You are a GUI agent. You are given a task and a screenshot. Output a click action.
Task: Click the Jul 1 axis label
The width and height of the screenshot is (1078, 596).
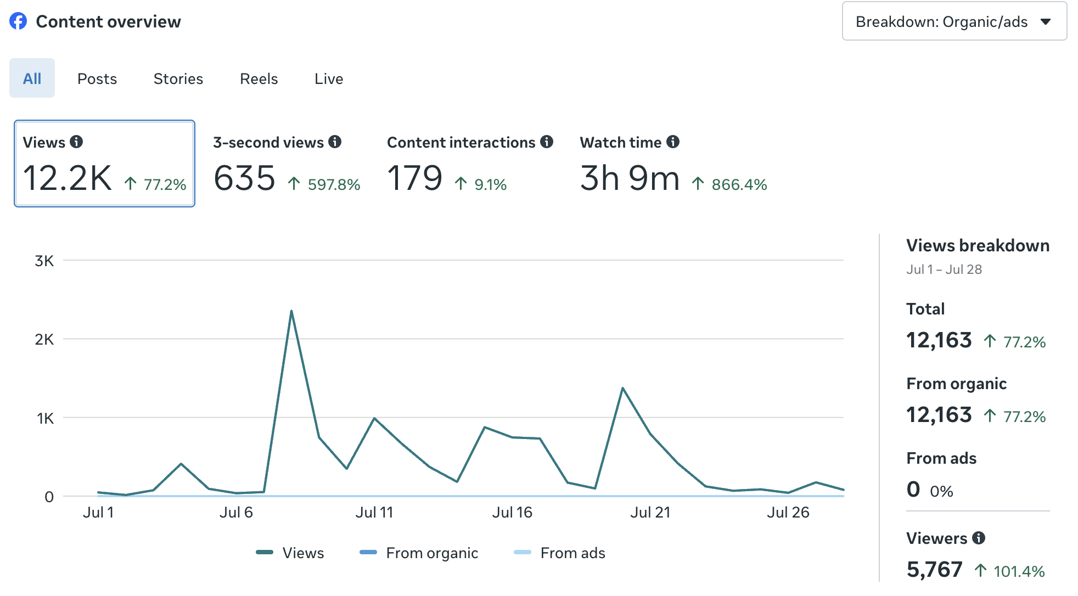pos(98,513)
